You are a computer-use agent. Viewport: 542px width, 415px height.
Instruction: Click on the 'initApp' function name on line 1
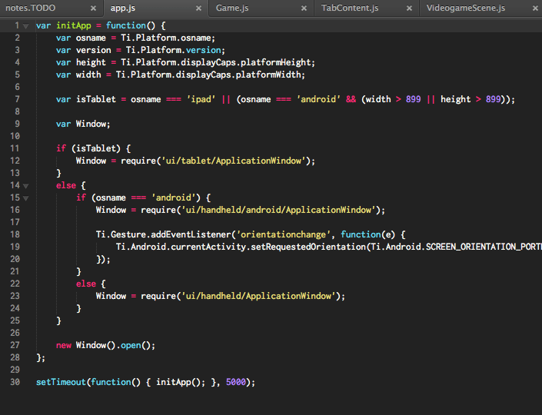[x=74, y=25]
